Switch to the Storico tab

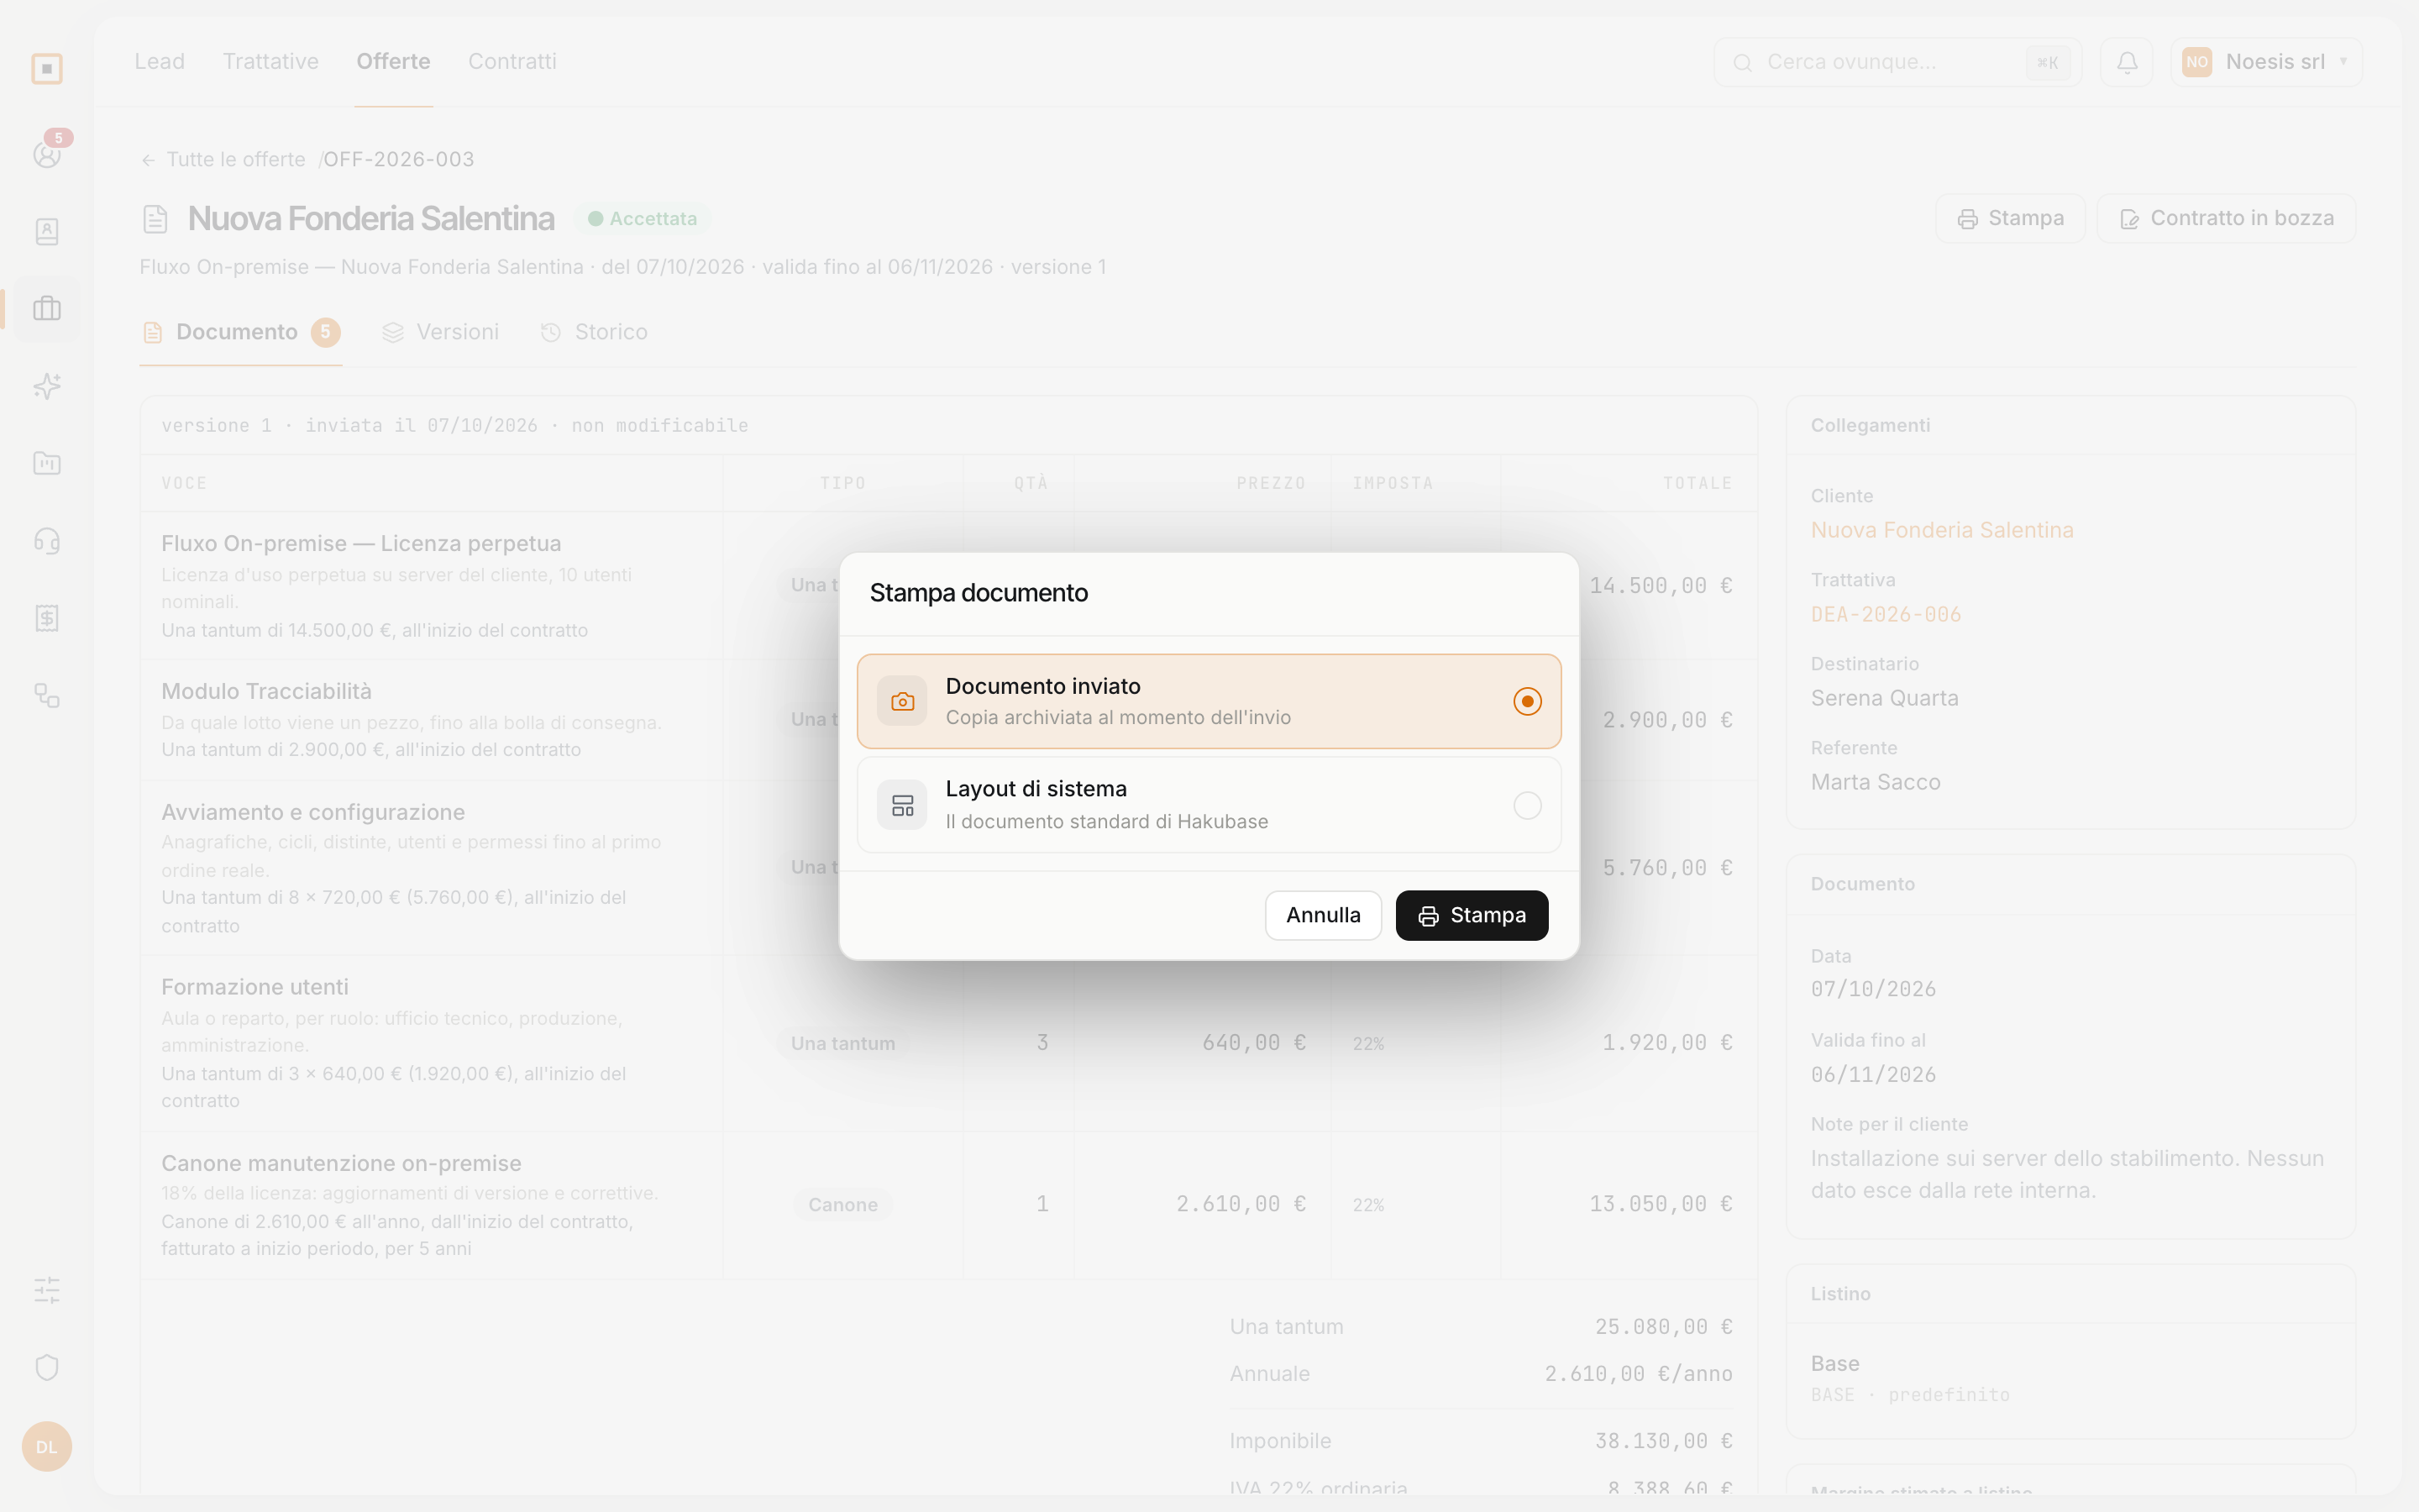click(595, 332)
